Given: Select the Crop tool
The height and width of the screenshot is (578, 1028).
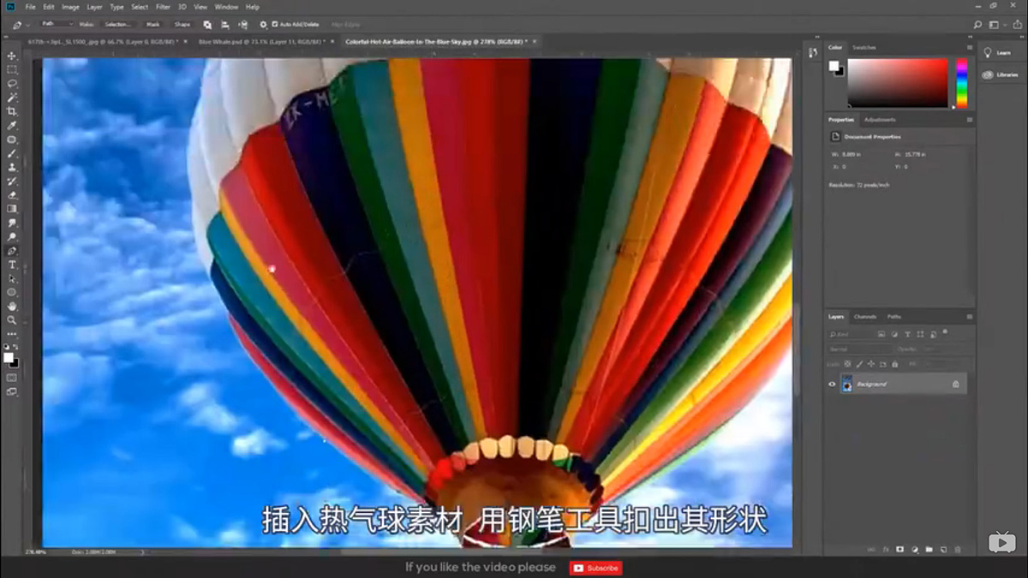Looking at the screenshot, I should (12, 110).
